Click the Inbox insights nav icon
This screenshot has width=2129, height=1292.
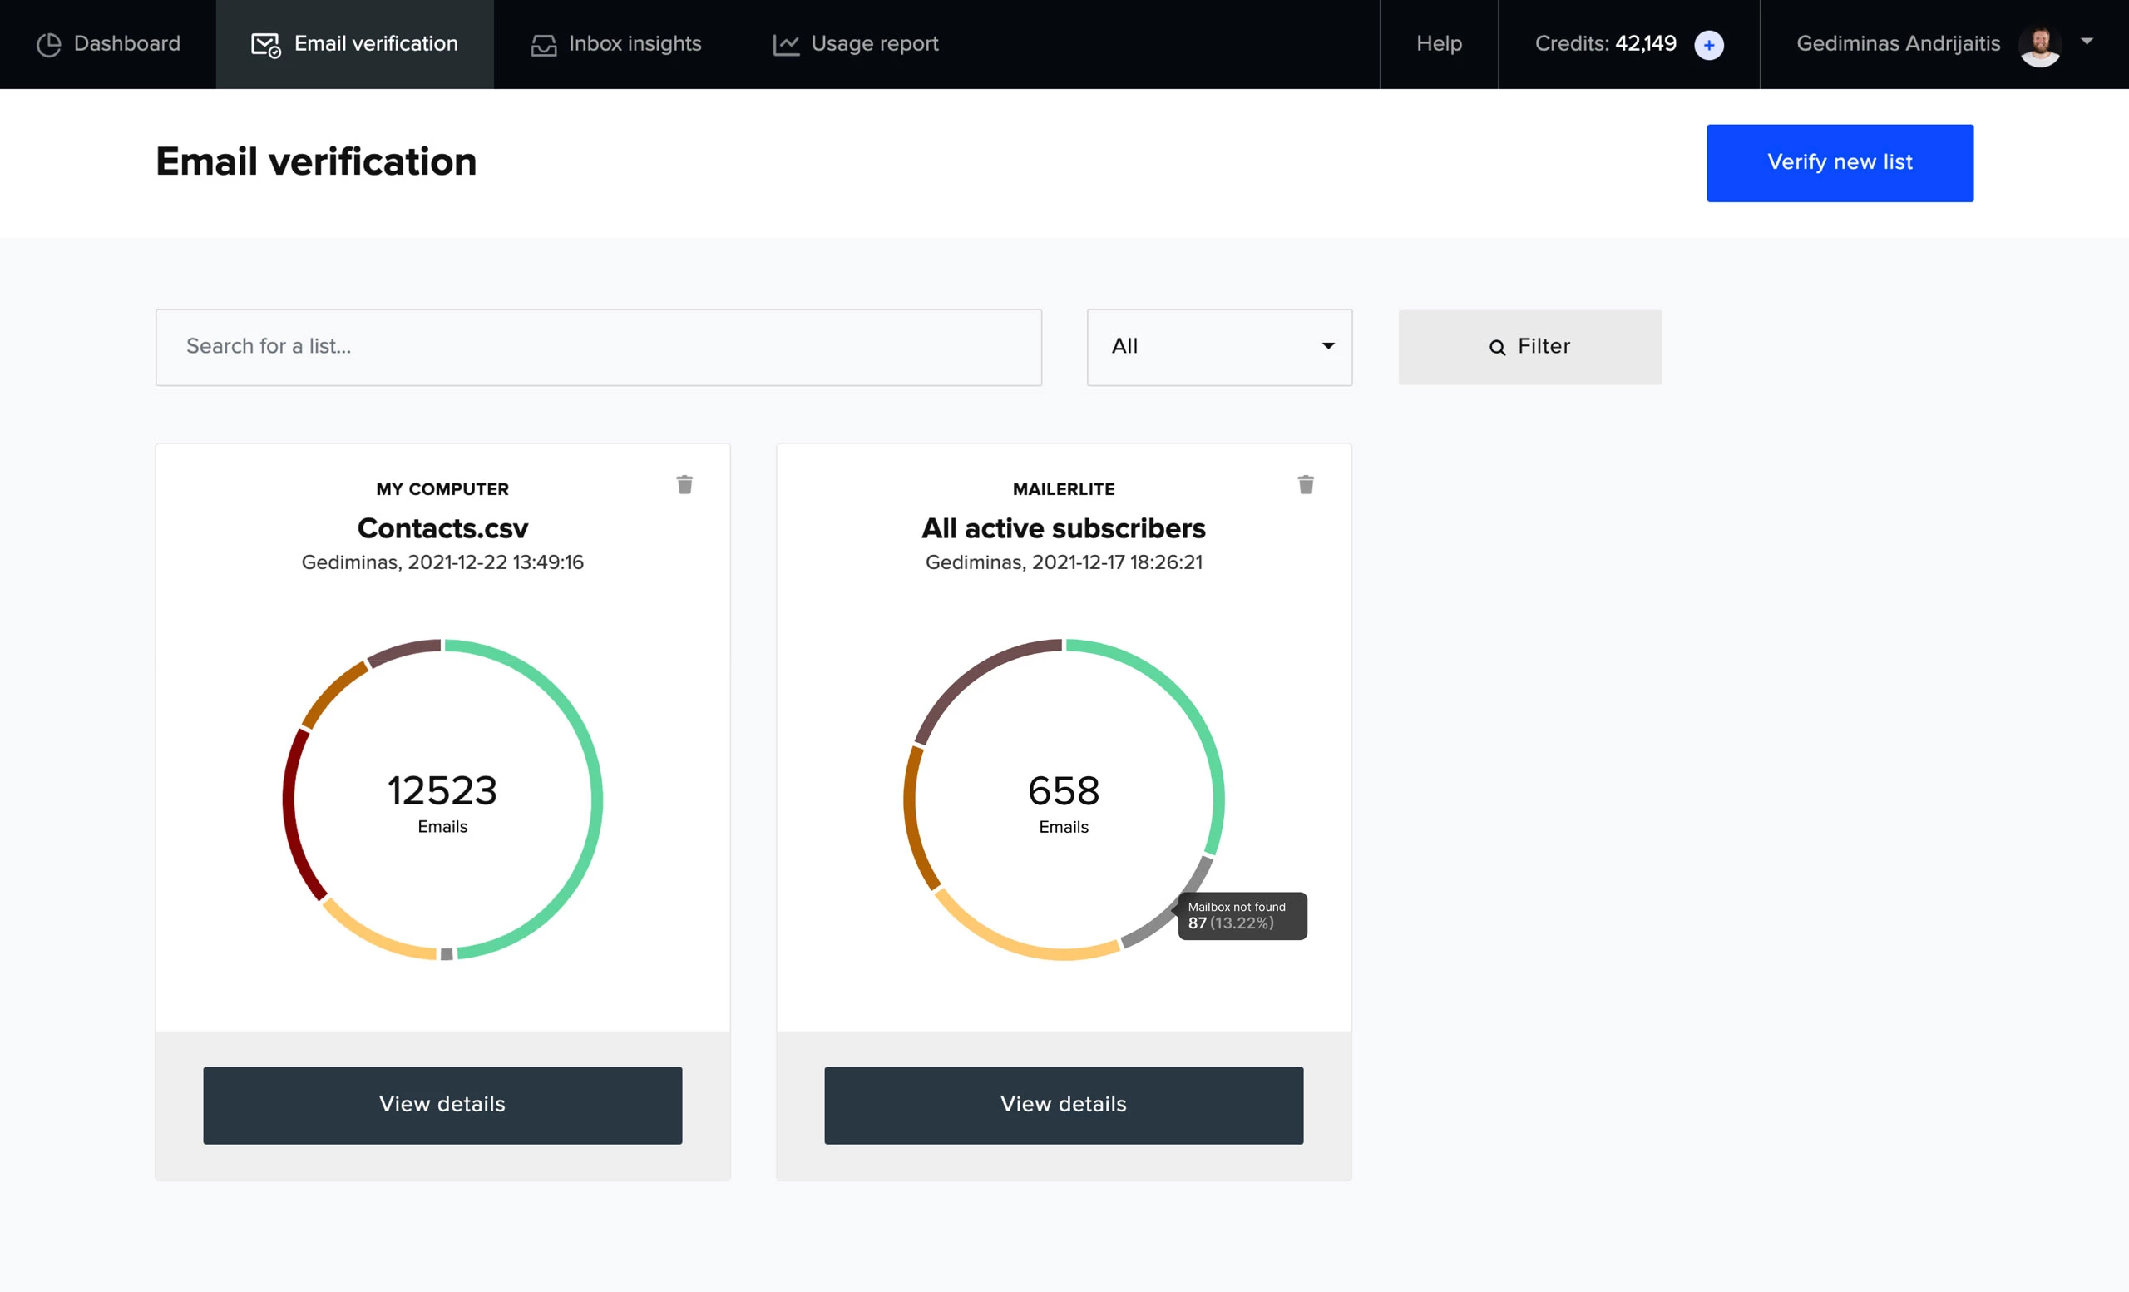click(x=543, y=42)
